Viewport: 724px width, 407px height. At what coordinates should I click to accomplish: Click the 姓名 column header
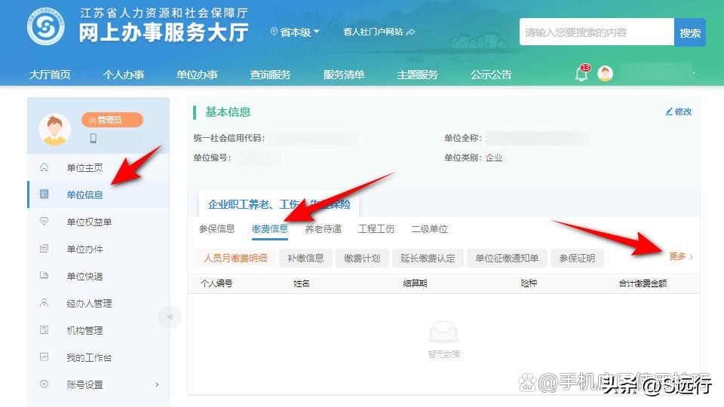point(302,283)
